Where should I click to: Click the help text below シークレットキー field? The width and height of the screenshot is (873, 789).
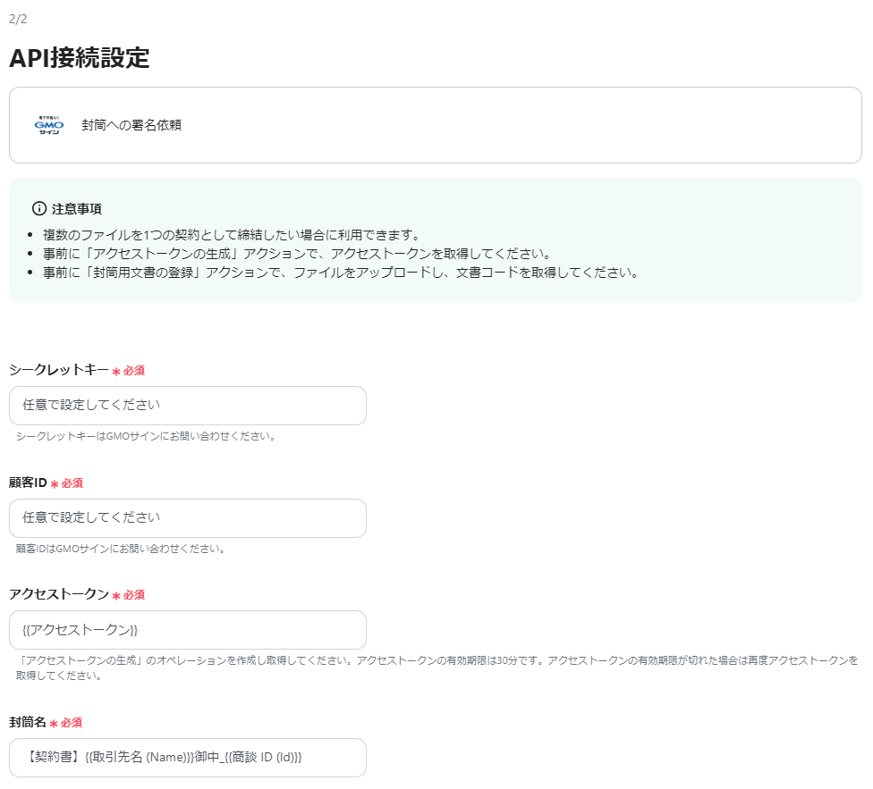(146, 437)
